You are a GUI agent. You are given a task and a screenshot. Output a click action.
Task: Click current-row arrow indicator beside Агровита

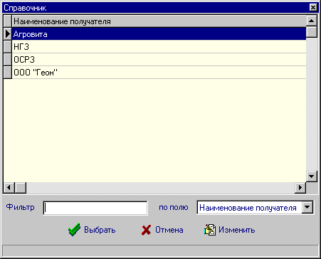click(8, 34)
